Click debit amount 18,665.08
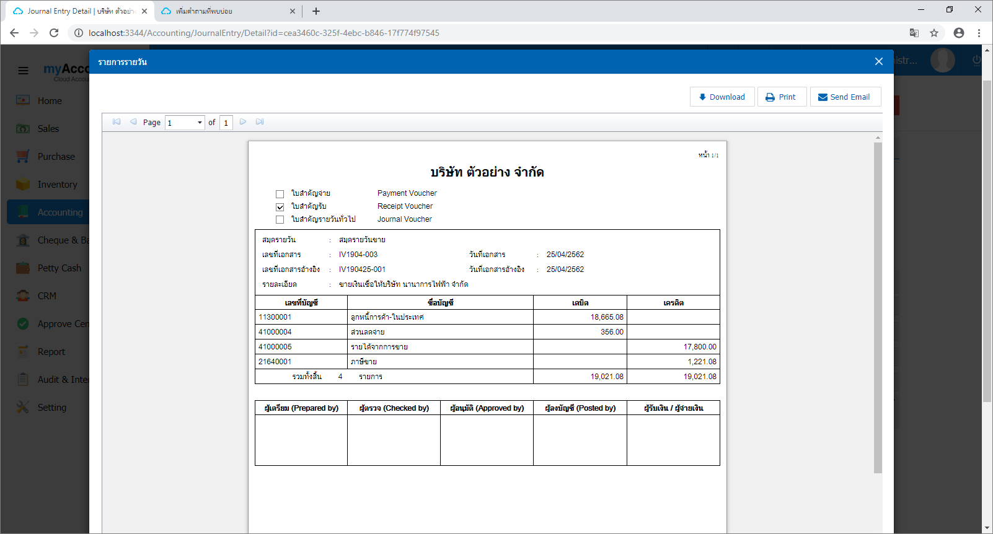This screenshot has width=993, height=534. [607, 317]
